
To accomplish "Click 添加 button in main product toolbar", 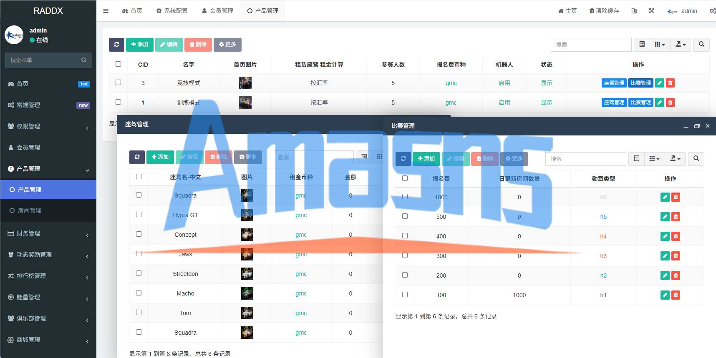I will (x=139, y=45).
